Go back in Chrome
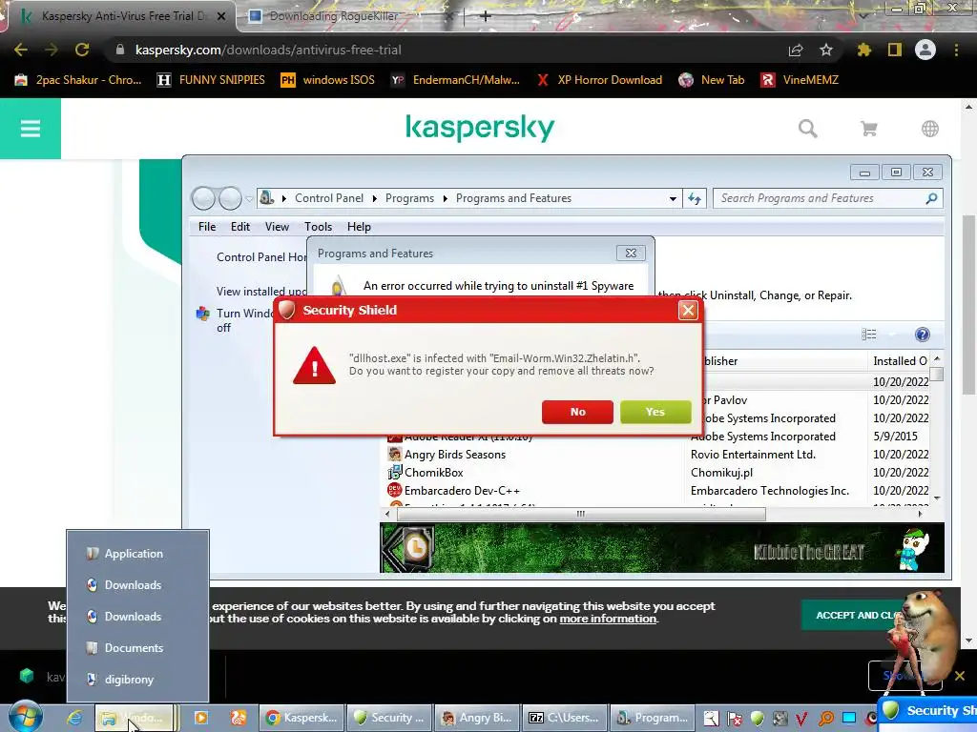This screenshot has height=732, width=977. [x=21, y=50]
